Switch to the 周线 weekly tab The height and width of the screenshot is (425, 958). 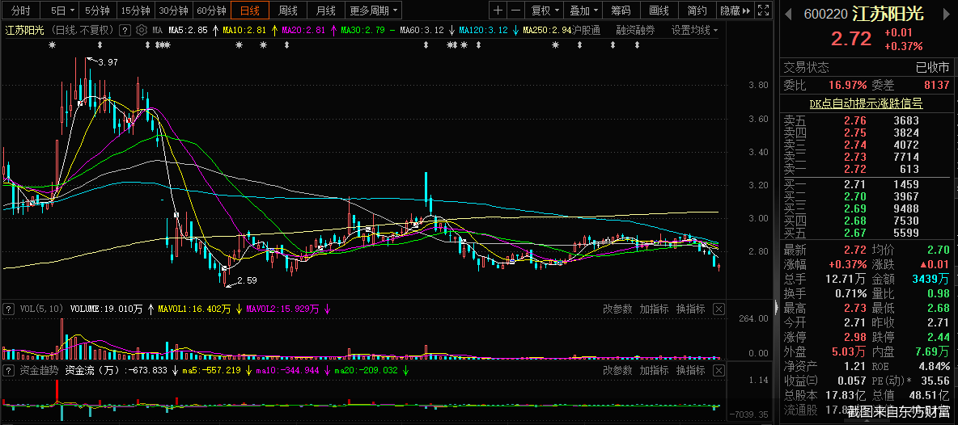point(288,11)
